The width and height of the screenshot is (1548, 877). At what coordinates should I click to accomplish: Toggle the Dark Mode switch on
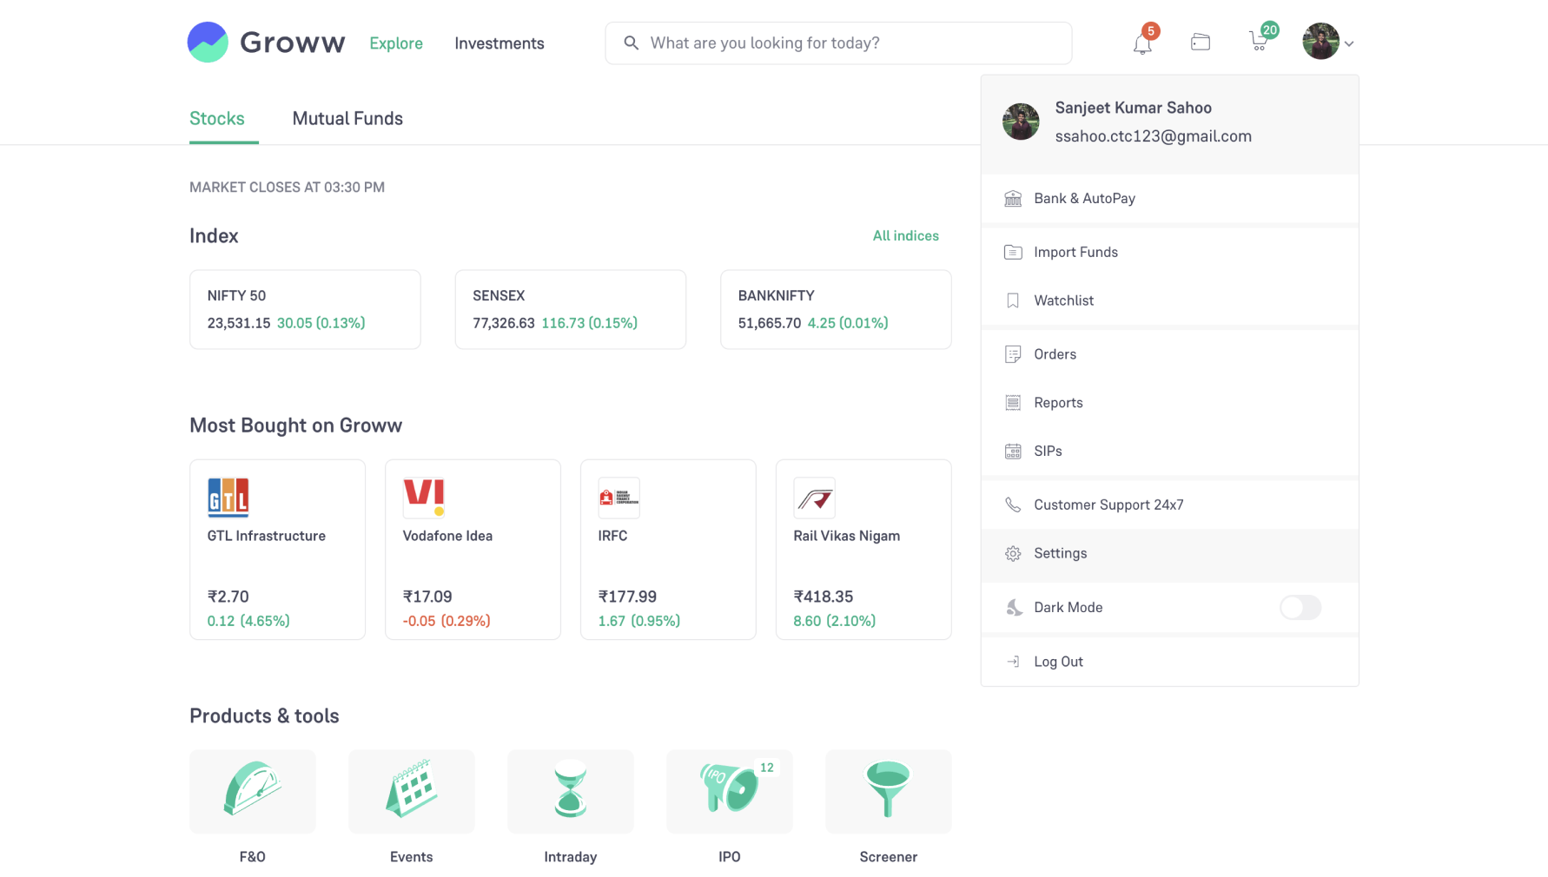pyautogui.click(x=1300, y=607)
